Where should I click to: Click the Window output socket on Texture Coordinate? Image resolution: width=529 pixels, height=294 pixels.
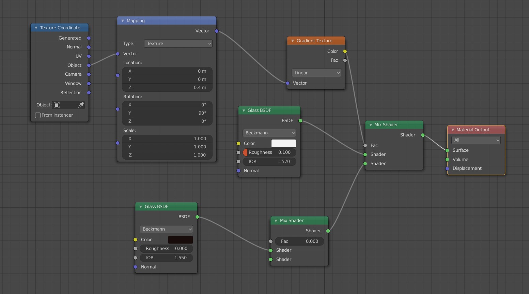(x=89, y=84)
